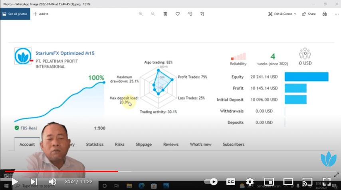This screenshot has height=190, width=341.
Task: Click the FBS-Real verified shield icon
Action: coord(17,128)
